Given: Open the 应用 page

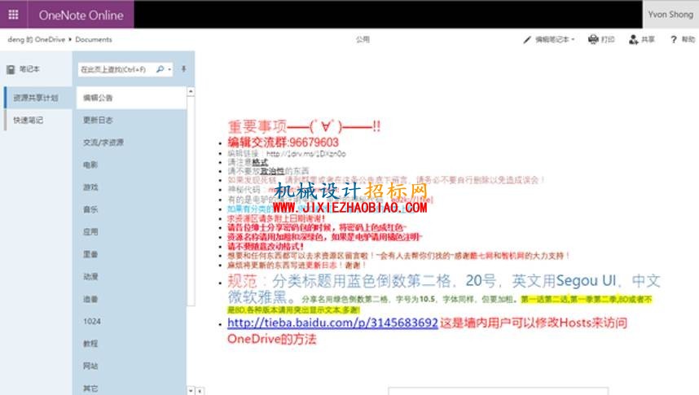Looking at the screenshot, I should [x=131, y=232].
